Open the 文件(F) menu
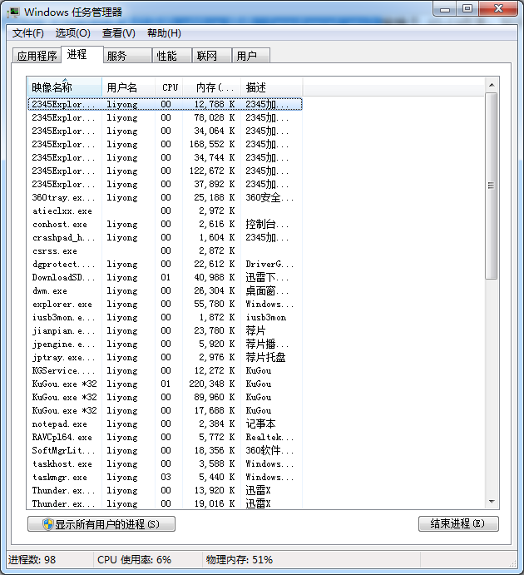 27,33
